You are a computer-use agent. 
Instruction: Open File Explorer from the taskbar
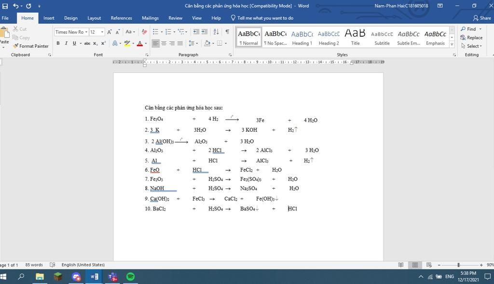pyautogui.click(x=40, y=277)
